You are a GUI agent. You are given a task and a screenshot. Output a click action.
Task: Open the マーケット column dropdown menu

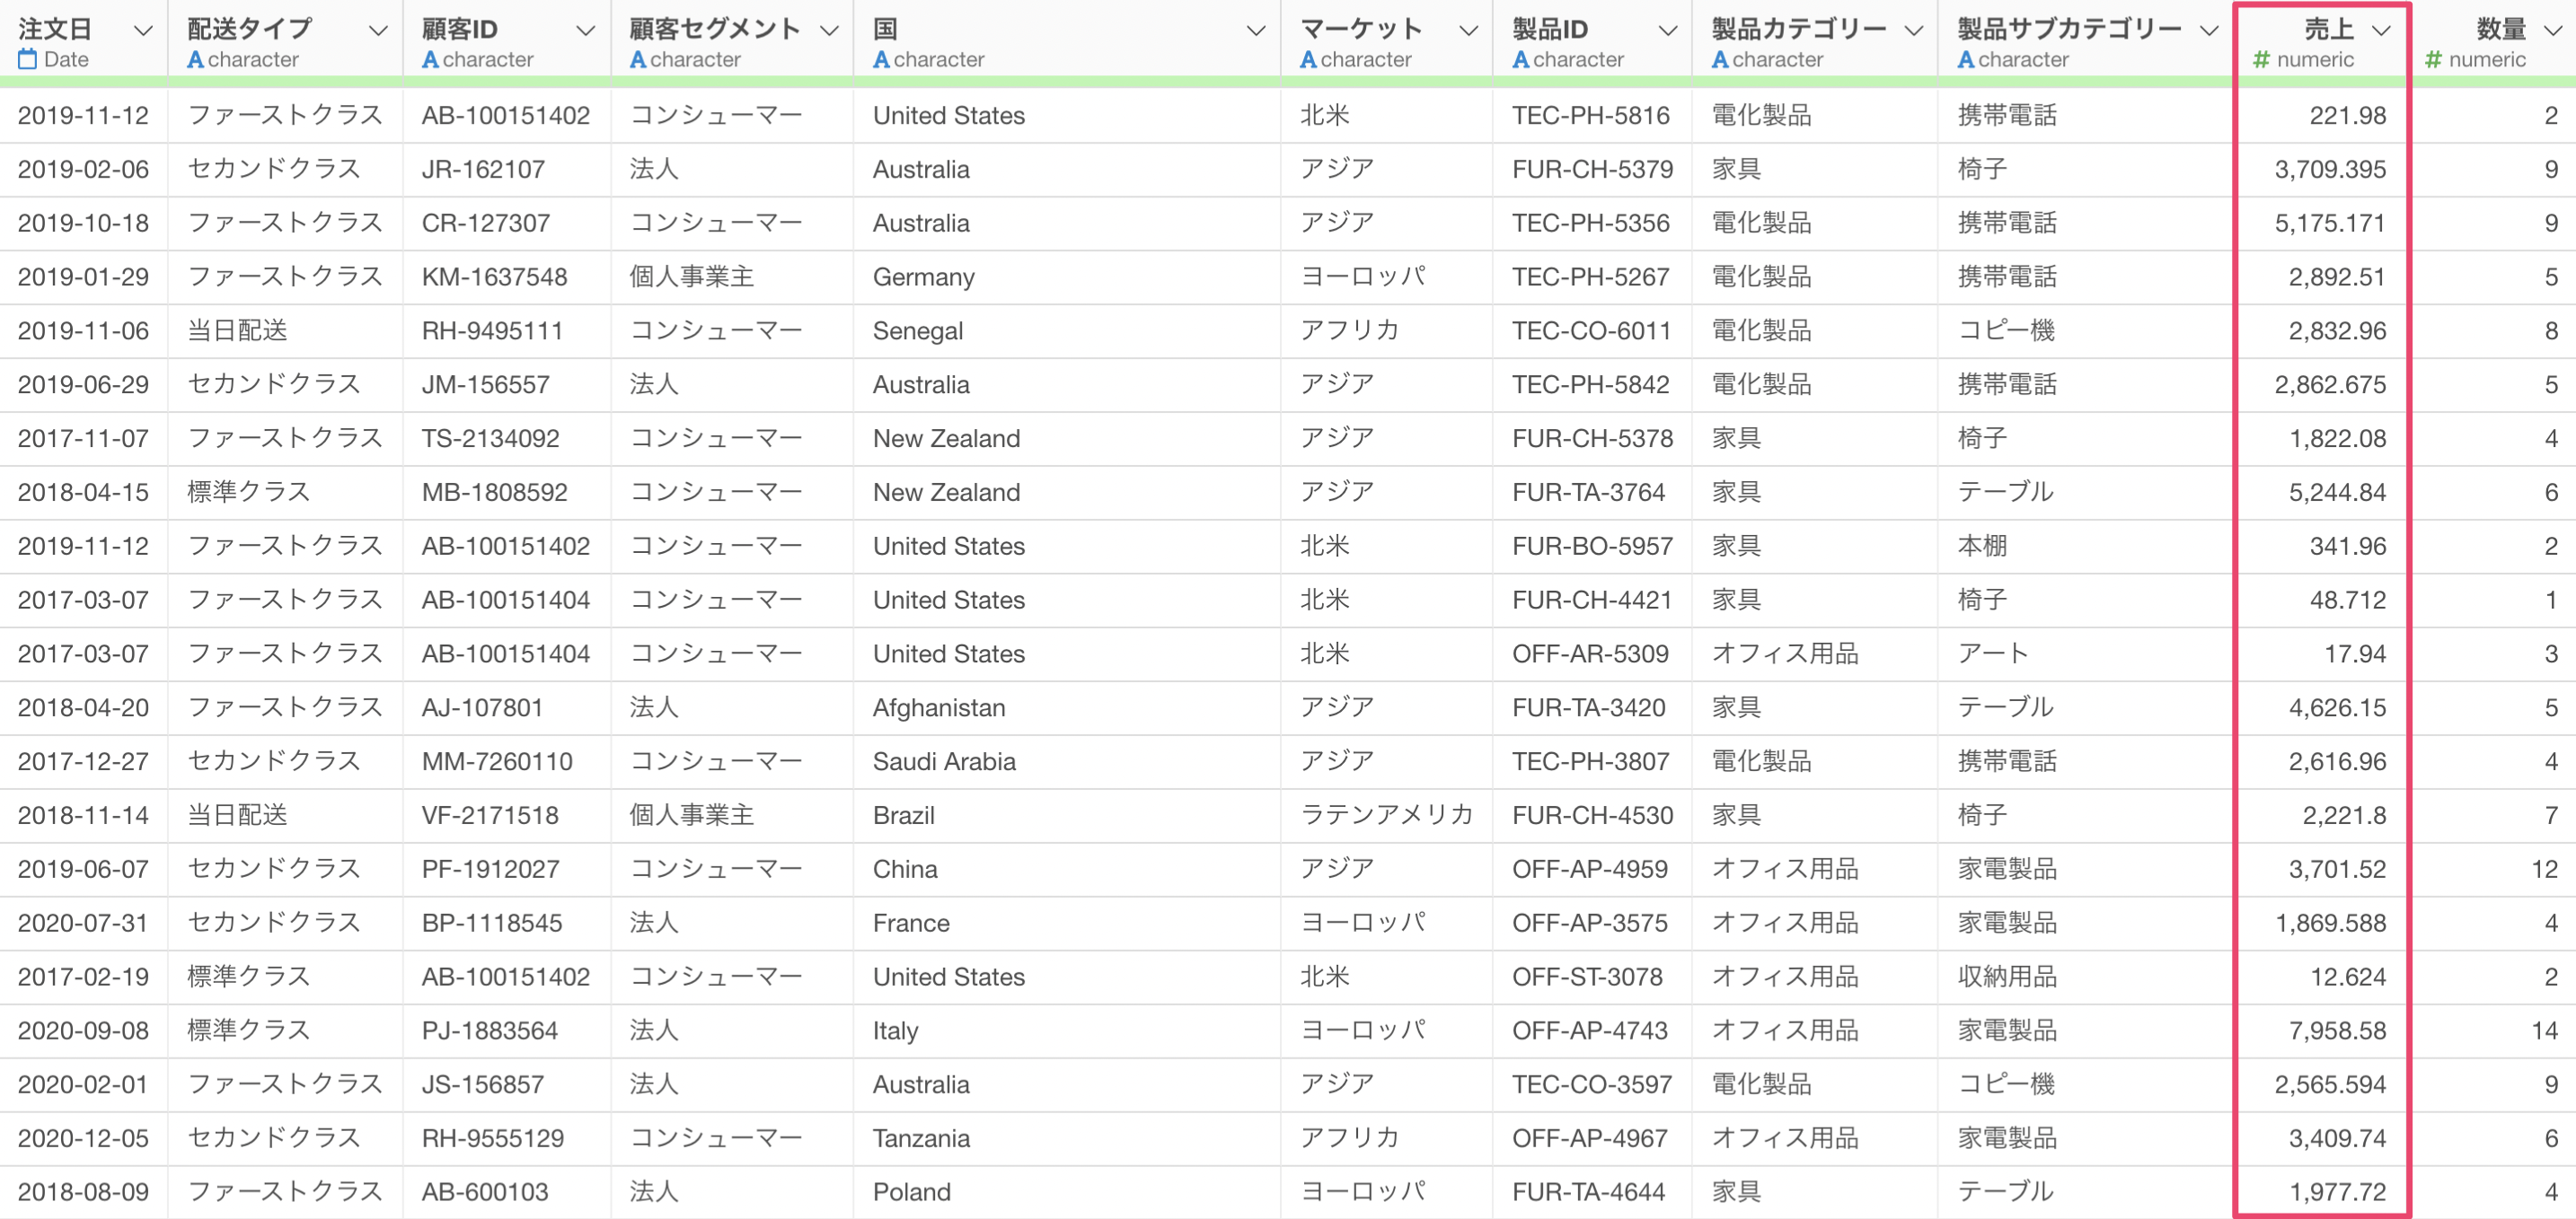click(1468, 31)
